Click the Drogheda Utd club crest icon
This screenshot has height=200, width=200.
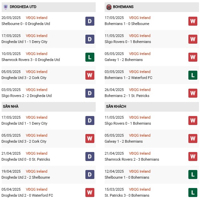click(x=5, y=7)
